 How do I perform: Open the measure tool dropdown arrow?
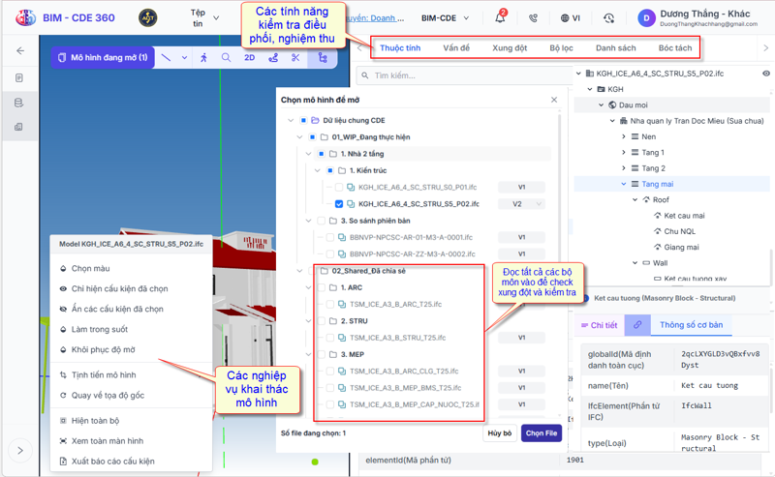184,58
